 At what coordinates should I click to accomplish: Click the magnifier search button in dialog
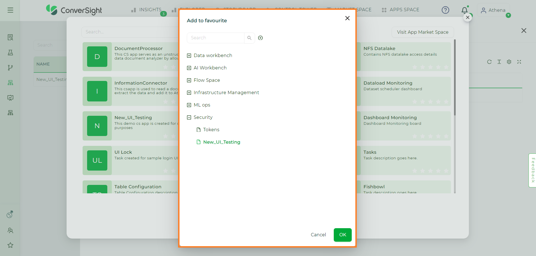[249, 38]
